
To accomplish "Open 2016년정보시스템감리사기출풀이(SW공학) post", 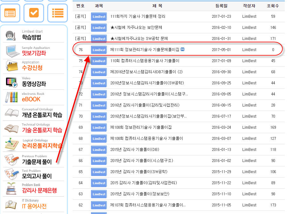I will point(147,83).
